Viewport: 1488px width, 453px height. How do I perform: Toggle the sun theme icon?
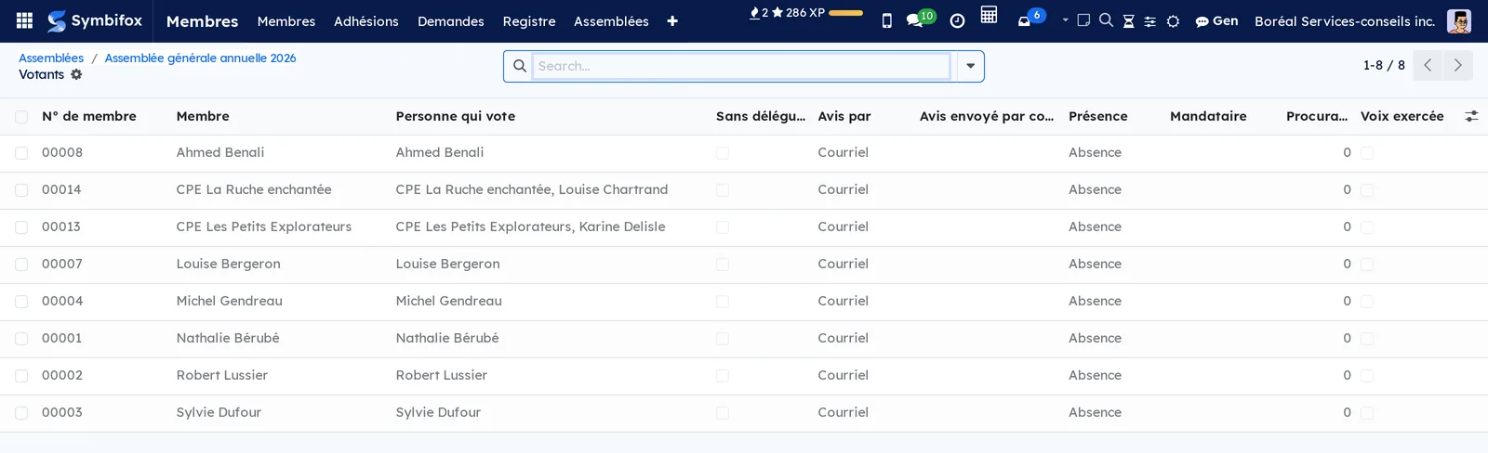coord(1173,21)
